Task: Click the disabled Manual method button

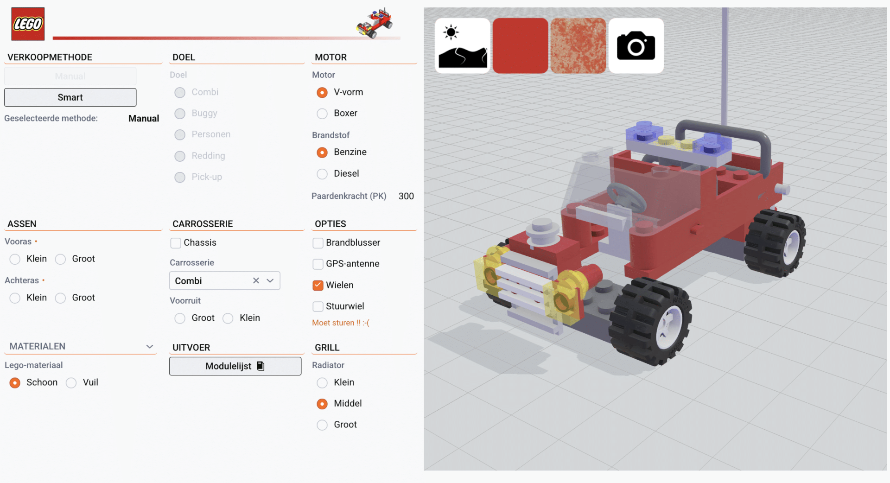Action: (x=70, y=76)
